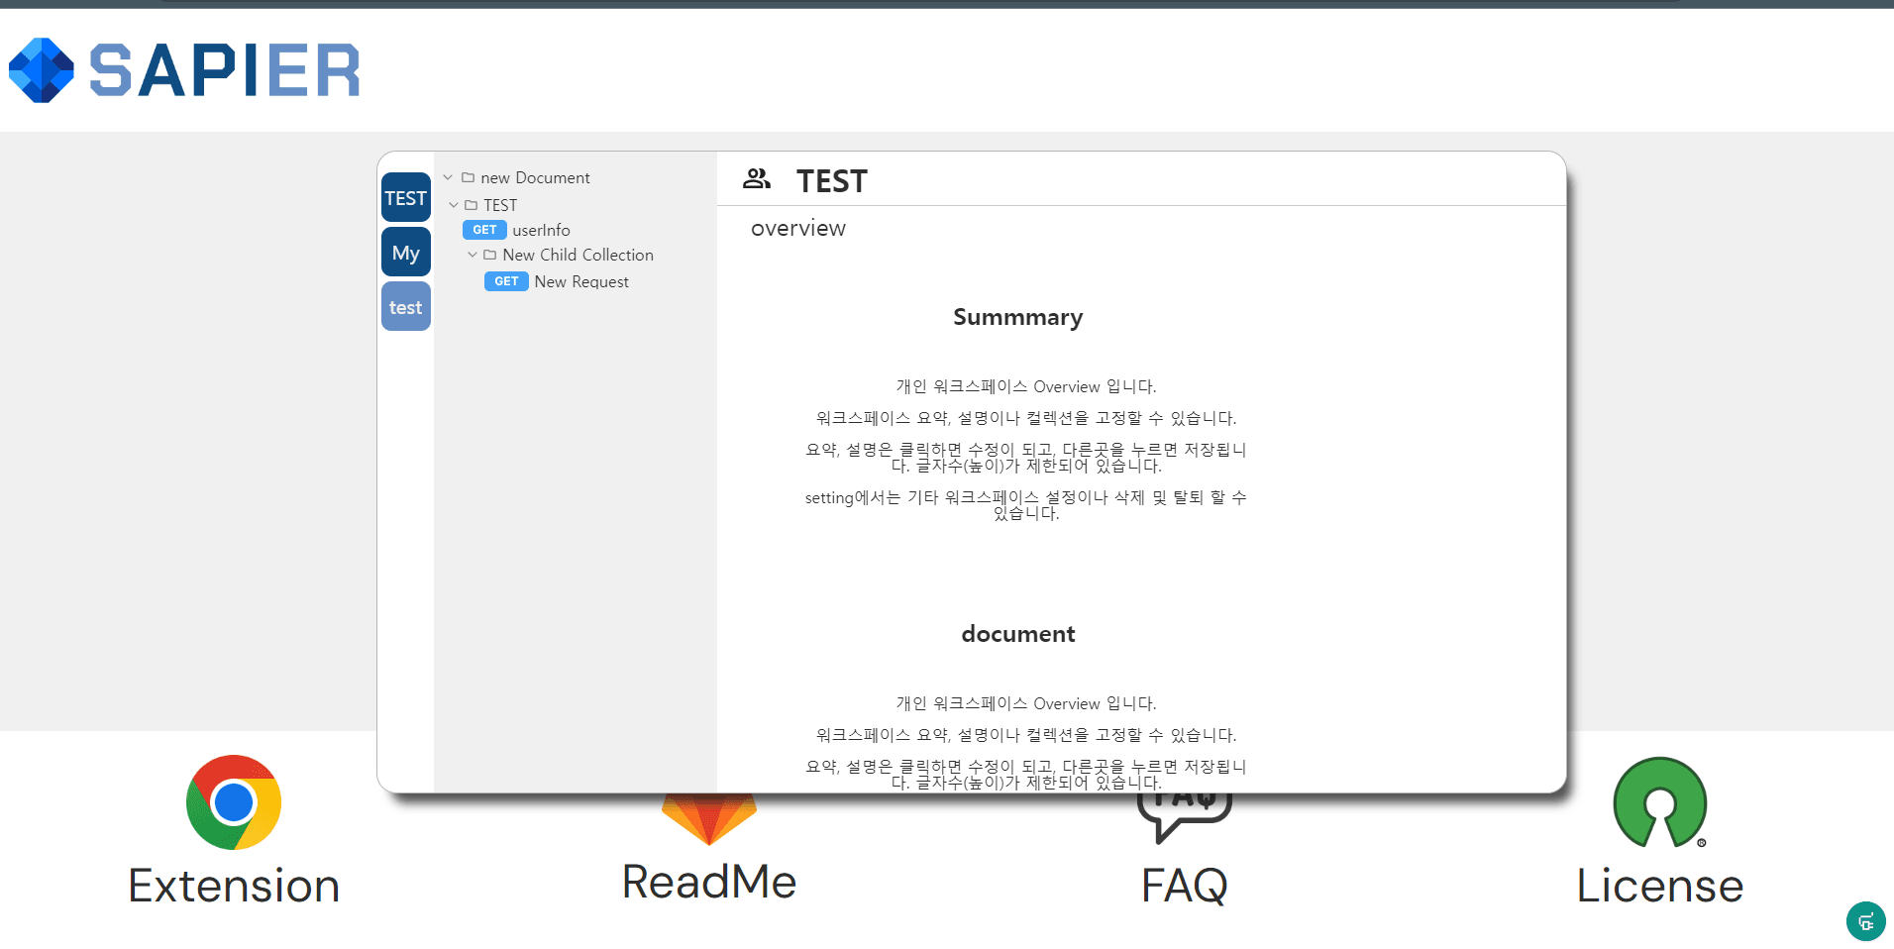The image size is (1894, 949).
Task: Open the userInfo request
Action: [x=541, y=230]
